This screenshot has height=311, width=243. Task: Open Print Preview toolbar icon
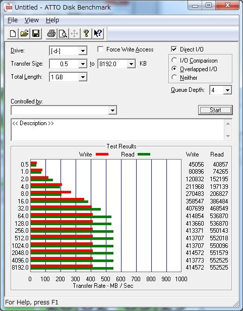click(x=63, y=33)
